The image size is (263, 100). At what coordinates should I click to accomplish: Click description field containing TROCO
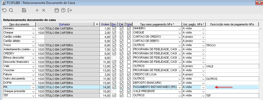click(x=232, y=45)
